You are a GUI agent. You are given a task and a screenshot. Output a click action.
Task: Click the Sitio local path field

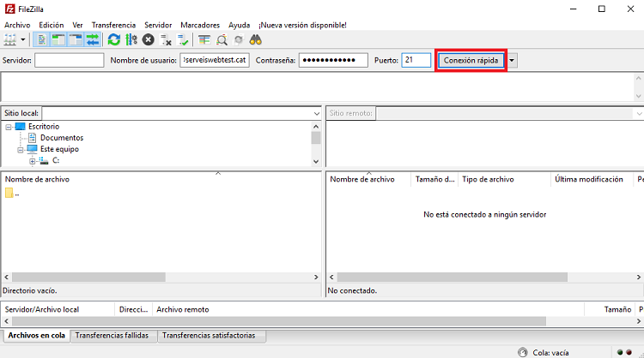[x=178, y=113]
